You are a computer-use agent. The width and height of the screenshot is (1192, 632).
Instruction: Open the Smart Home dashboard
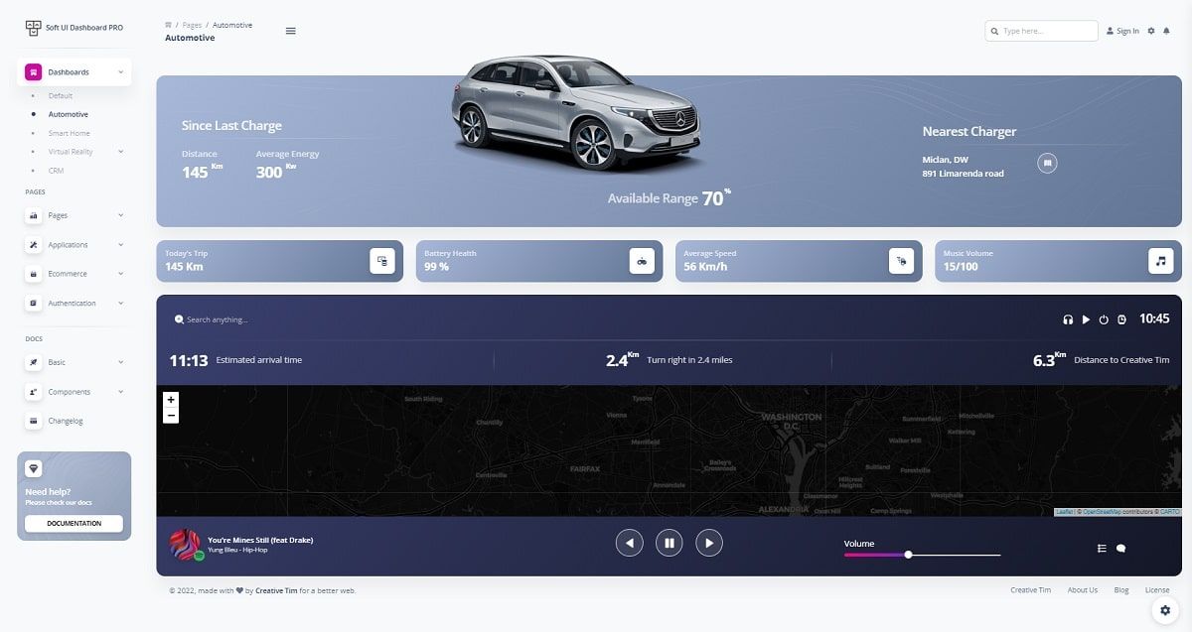(70, 132)
